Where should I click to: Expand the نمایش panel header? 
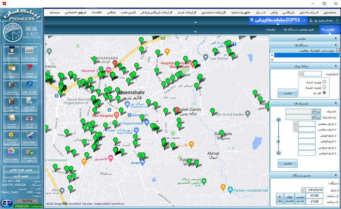tap(305, 39)
